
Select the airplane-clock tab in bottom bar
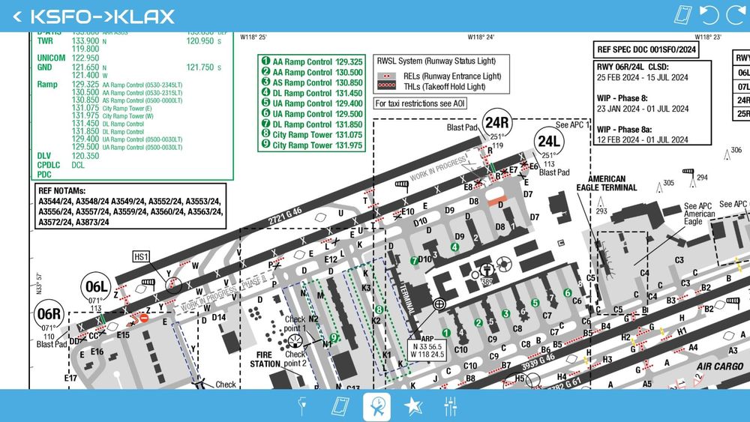377,407
